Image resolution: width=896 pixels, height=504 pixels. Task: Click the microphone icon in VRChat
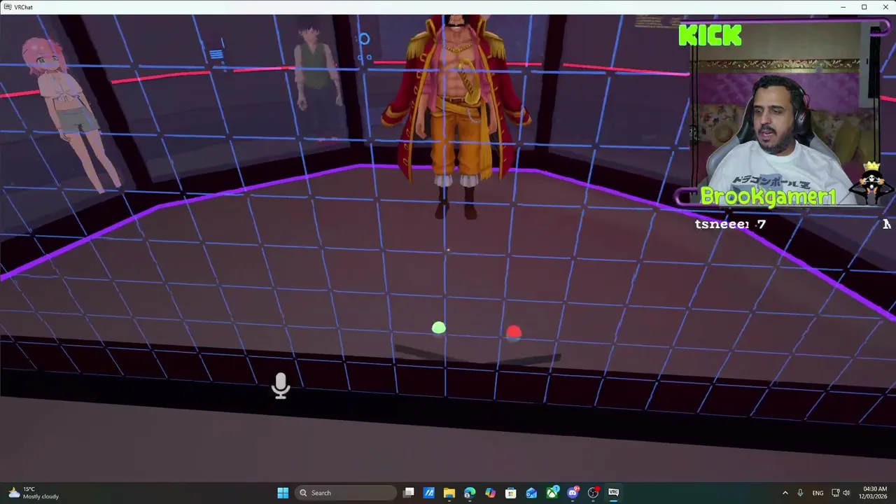[x=281, y=386]
